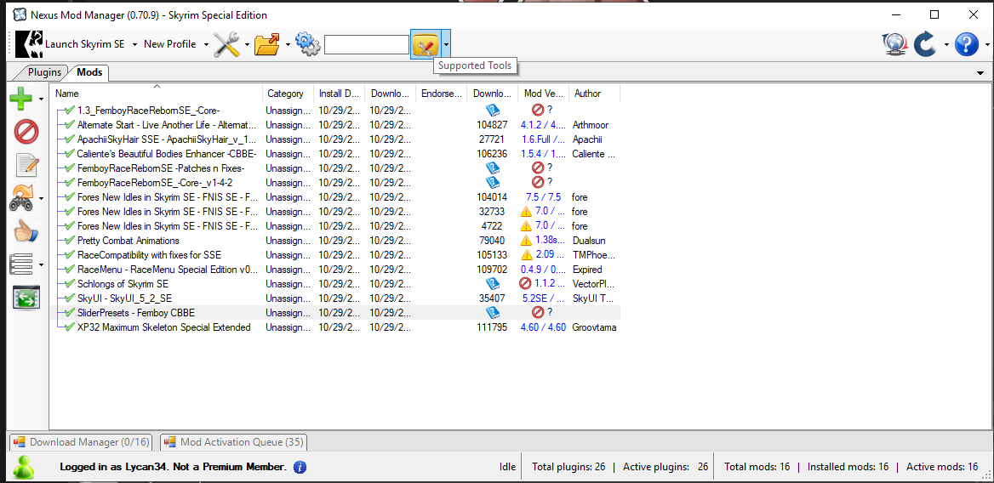Click the Supported Tools icon
The width and height of the screenshot is (994, 483).
click(426, 44)
